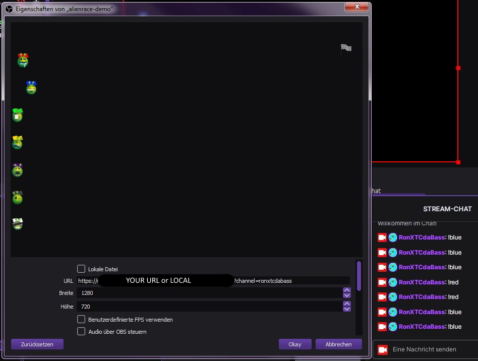Click the Breite 1280 input field
478x361 pixels.
pos(209,293)
